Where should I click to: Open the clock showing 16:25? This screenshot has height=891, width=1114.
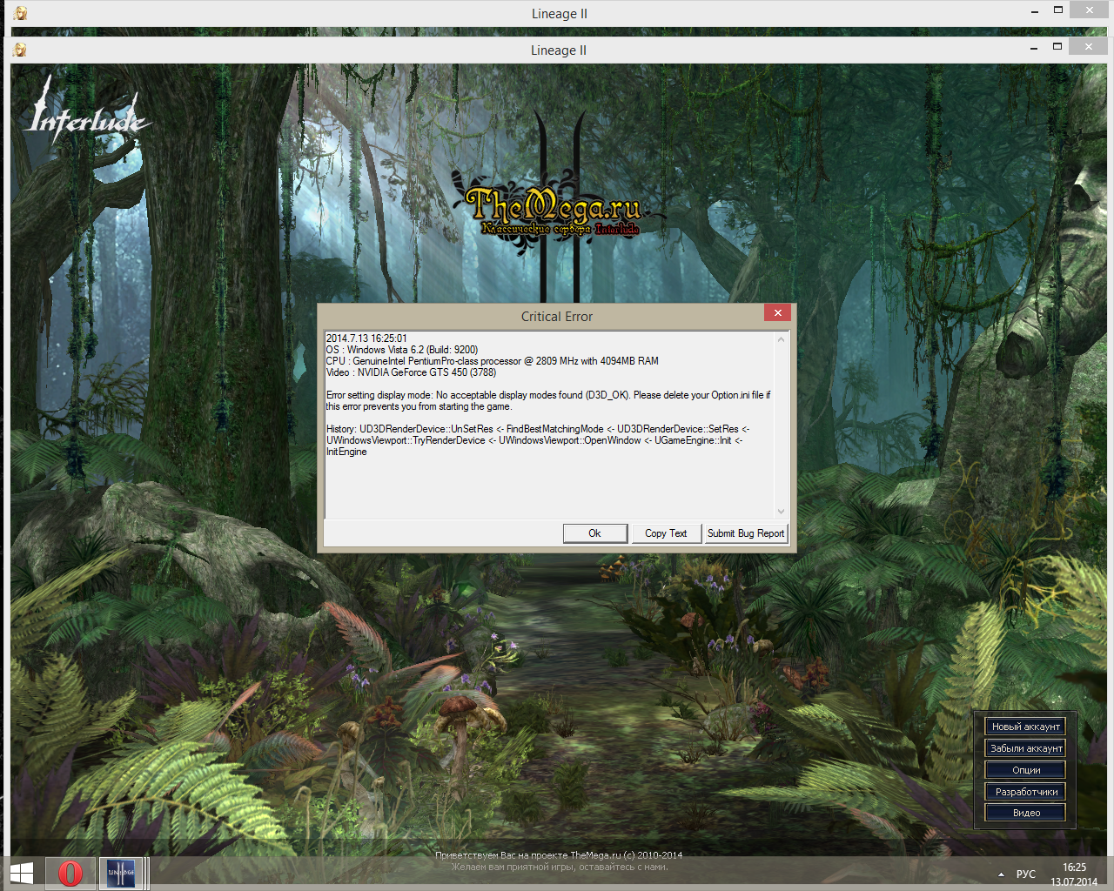(1074, 874)
